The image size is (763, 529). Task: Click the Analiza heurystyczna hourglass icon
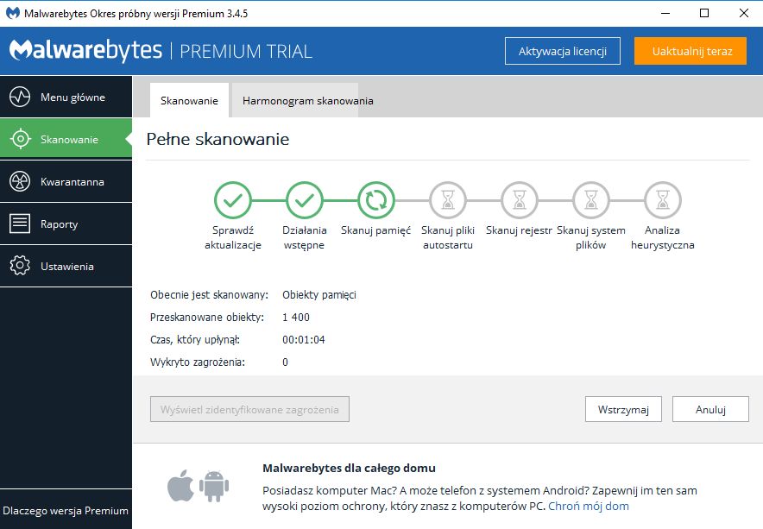[662, 200]
